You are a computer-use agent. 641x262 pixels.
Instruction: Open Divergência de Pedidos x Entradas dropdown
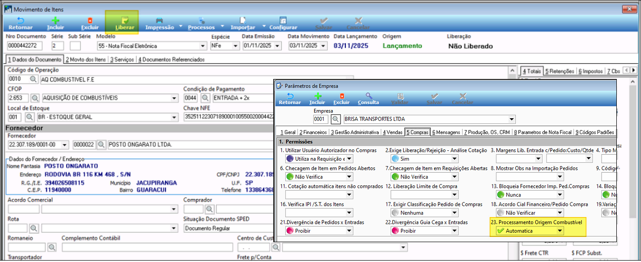click(349, 231)
